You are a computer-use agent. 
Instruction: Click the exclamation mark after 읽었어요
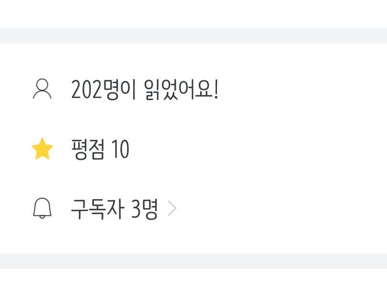(216, 89)
